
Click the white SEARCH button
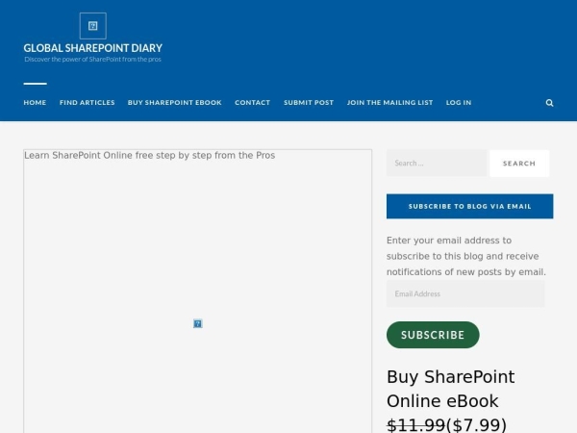(x=519, y=164)
